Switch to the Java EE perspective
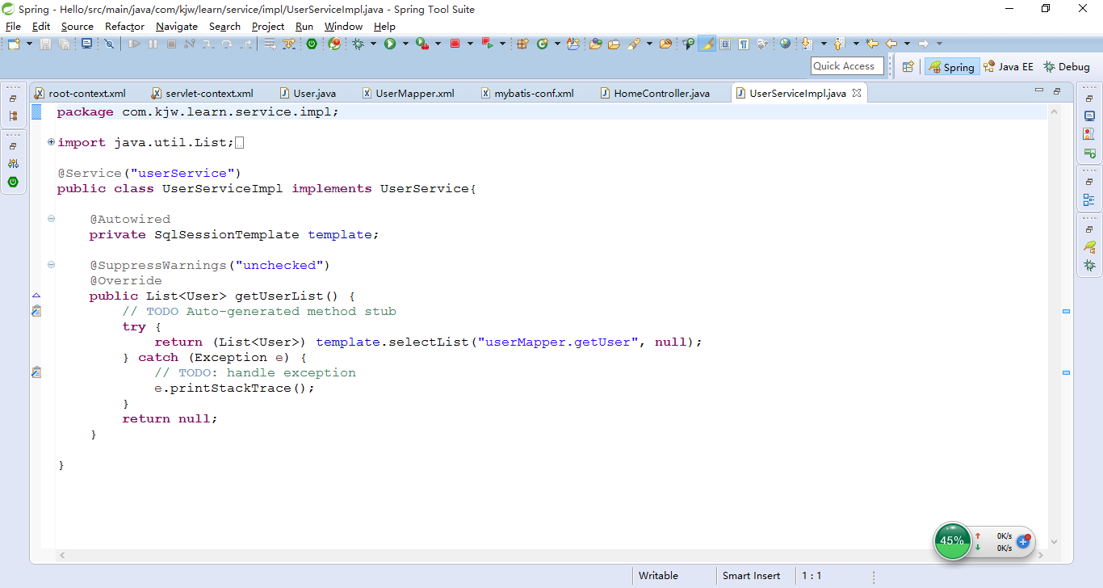 pyautogui.click(x=1009, y=67)
